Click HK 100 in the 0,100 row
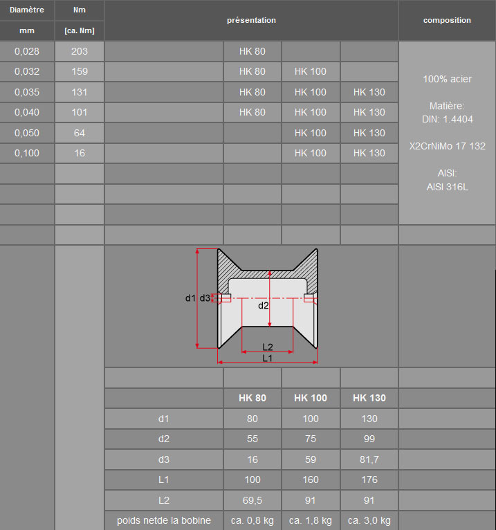 click(311, 153)
